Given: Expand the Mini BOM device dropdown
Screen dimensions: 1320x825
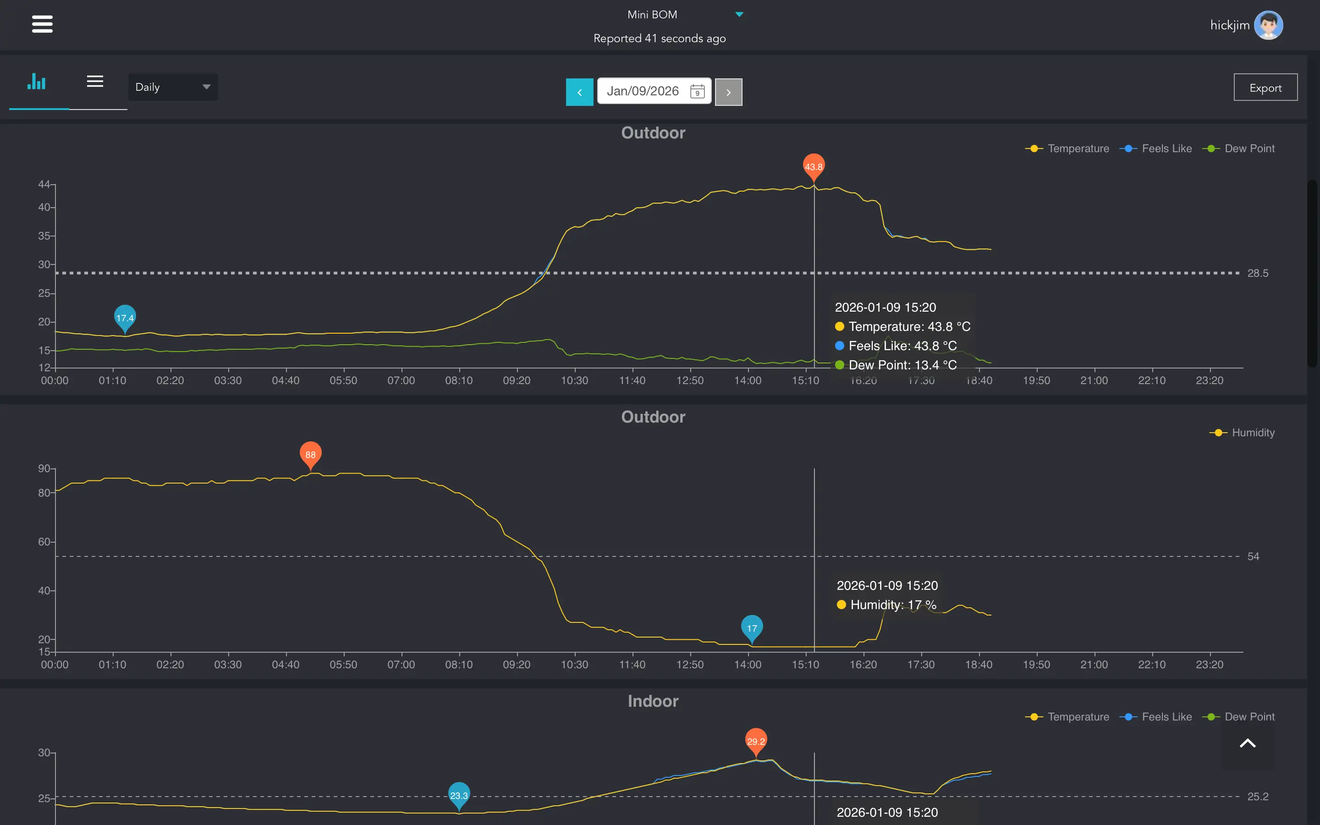Looking at the screenshot, I should click(x=739, y=15).
